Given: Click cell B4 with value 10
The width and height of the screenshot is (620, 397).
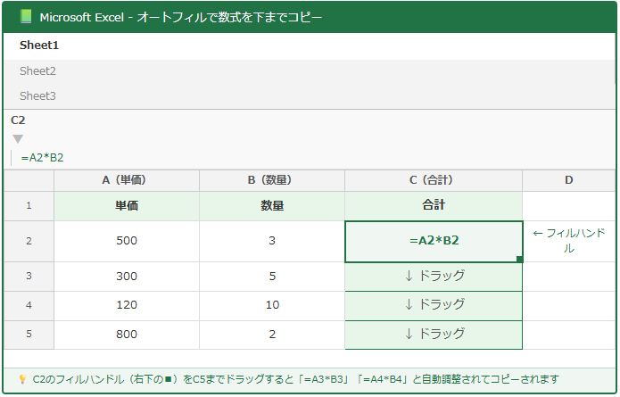Looking at the screenshot, I should [271, 305].
